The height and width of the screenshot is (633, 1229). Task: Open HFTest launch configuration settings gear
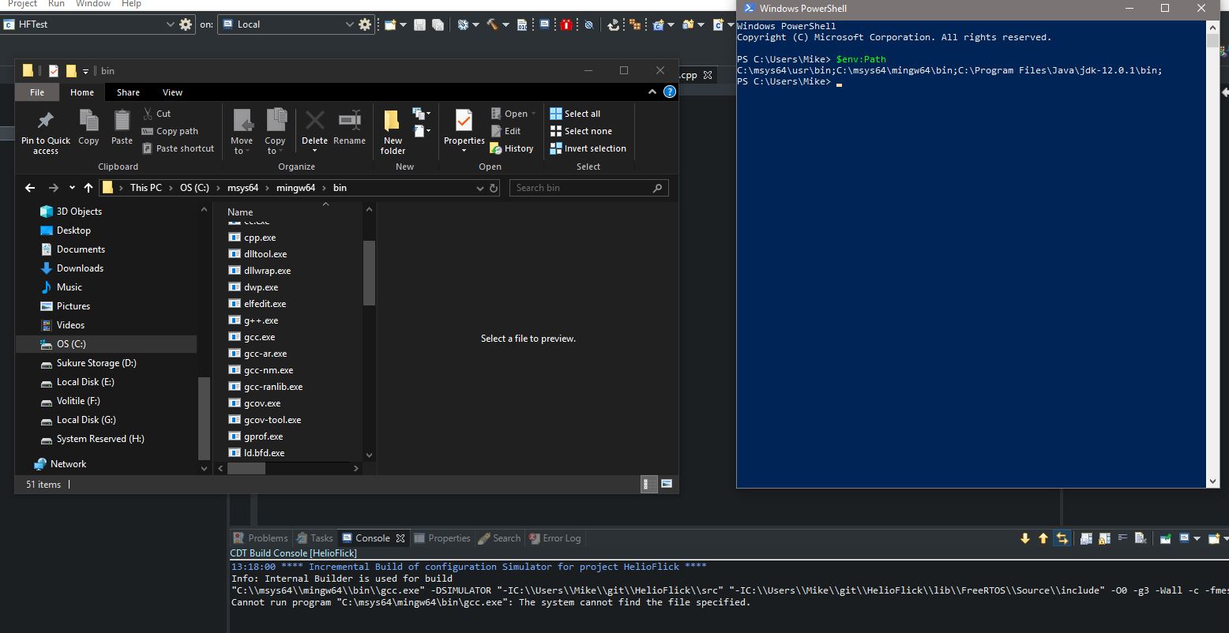click(186, 24)
